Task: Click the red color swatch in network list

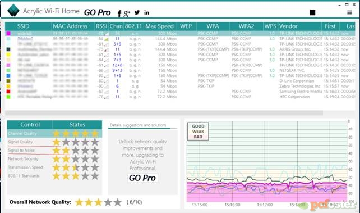Action: click(8, 92)
